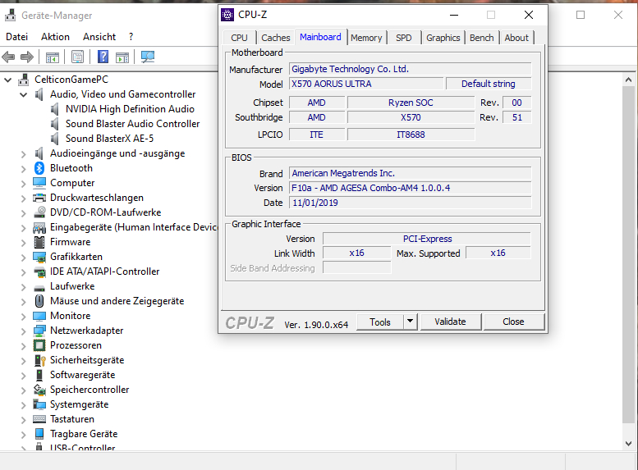Expand the Netzwerkadapter chevron

point(24,331)
